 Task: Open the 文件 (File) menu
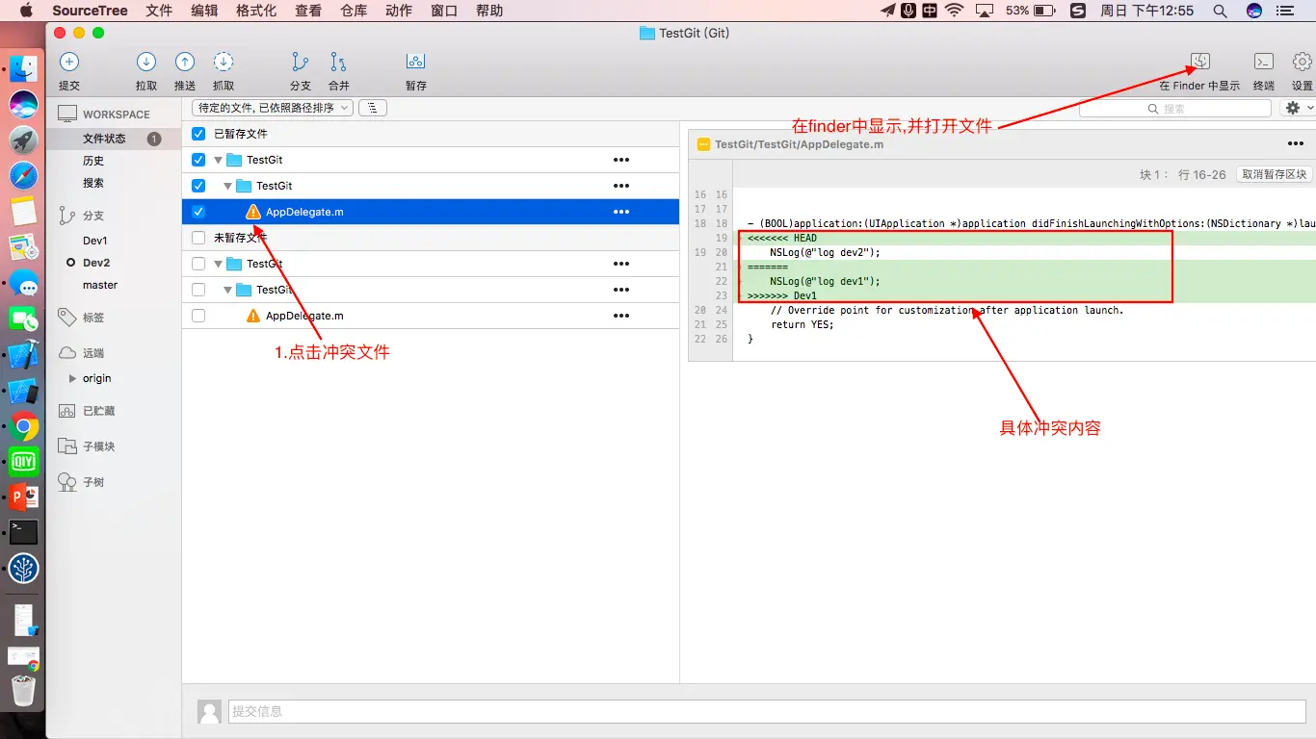coord(159,11)
